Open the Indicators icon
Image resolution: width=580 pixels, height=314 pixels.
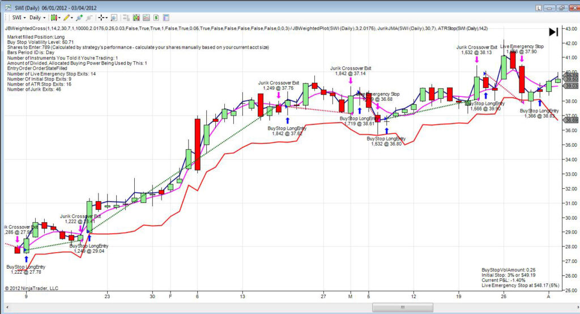pyautogui.click(x=146, y=18)
